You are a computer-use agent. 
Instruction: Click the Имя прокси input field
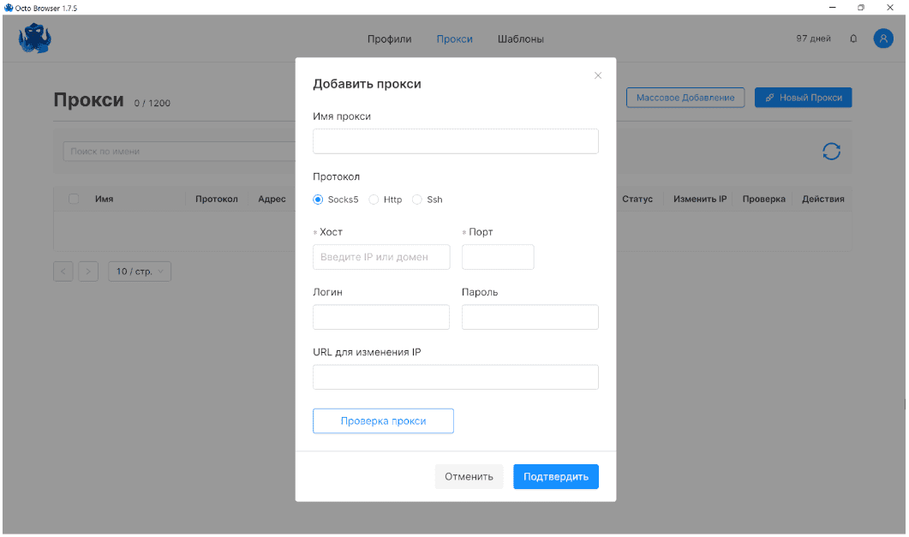[455, 141]
